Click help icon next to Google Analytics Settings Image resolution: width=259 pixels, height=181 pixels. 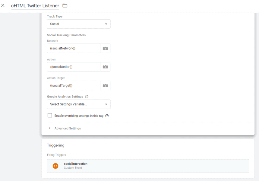pos(87,97)
